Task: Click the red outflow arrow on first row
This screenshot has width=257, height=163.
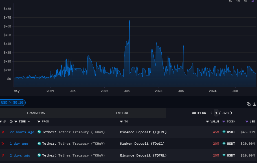Action: (x=3, y=132)
